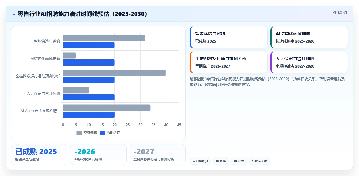Click the blue bar for AI结构化面试辅助
This screenshot has height=176, width=359.
[89, 62]
